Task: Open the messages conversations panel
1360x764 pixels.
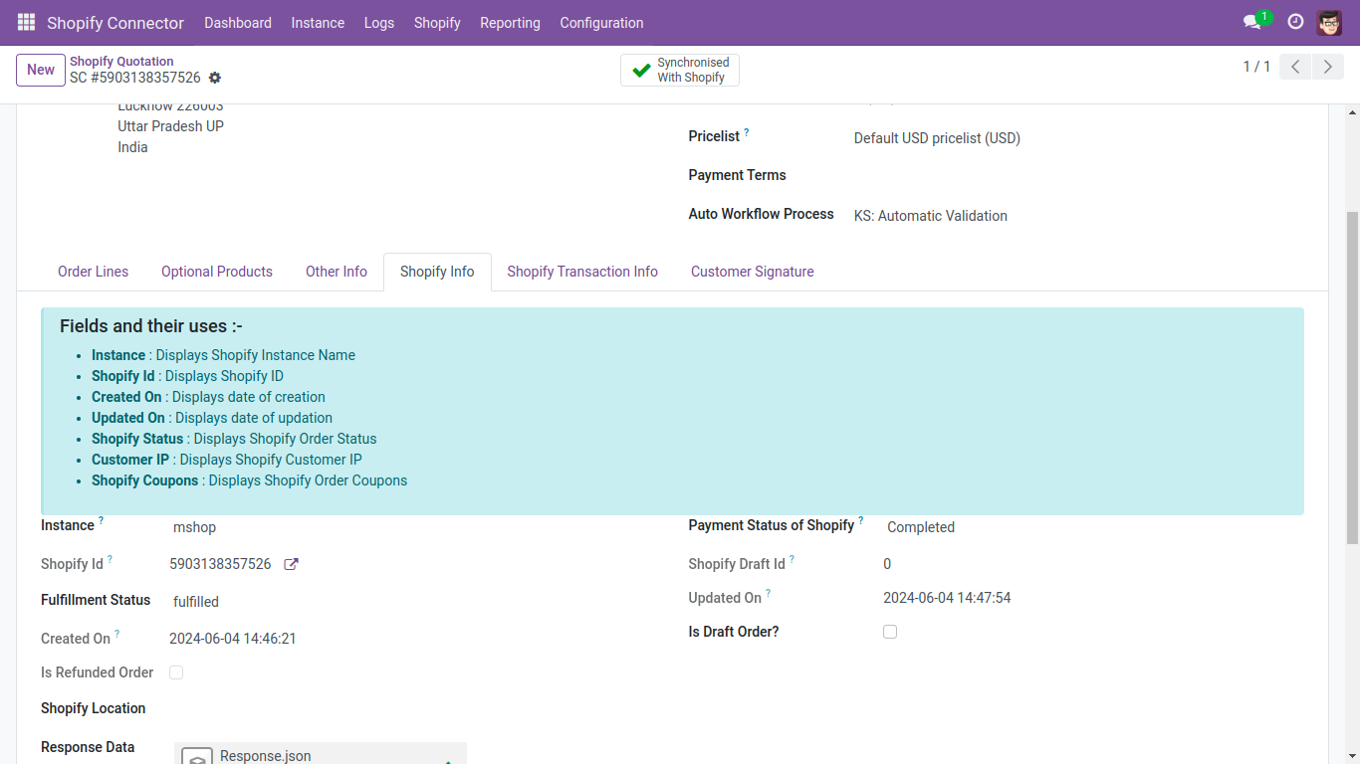Action: point(1250,21)
